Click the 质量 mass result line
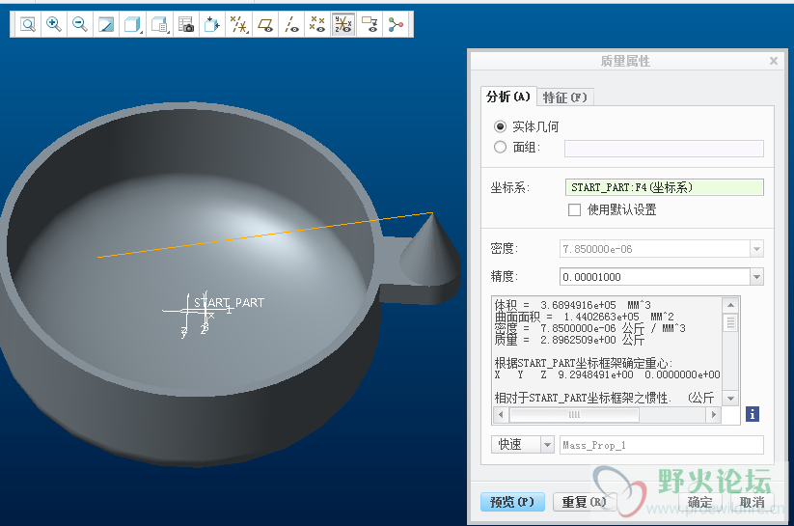Screen dimensions: 794x526 (x=569, y=340)
